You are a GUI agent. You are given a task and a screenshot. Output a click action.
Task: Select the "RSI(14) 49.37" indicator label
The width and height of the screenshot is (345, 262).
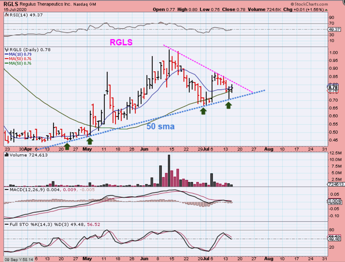pos(26,15)
